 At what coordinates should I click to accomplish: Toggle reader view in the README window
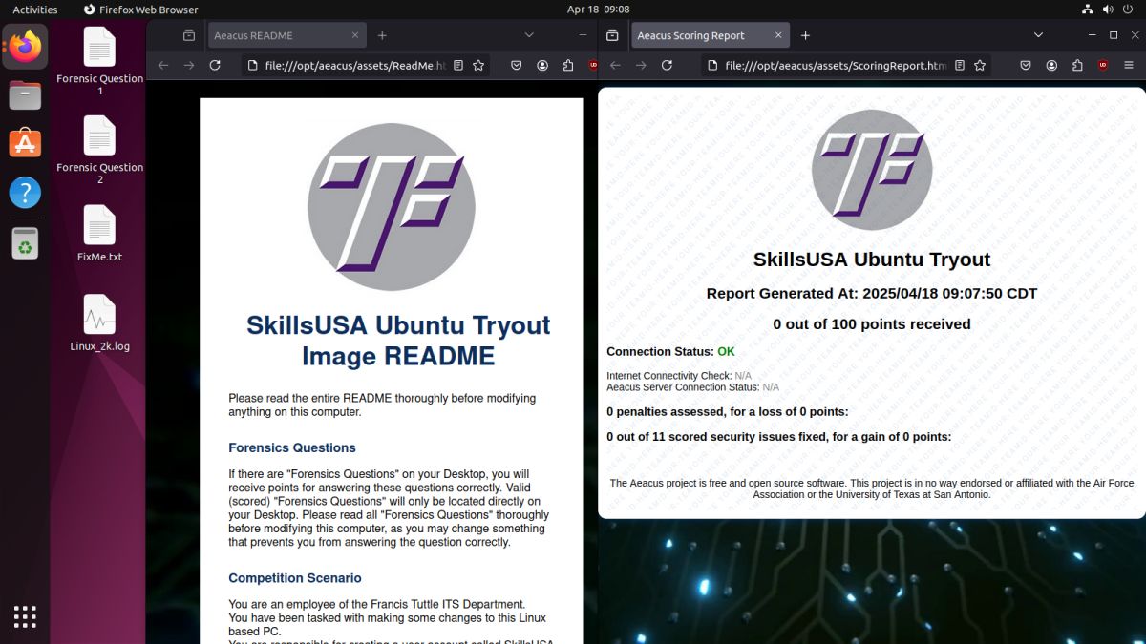(458, 66)
